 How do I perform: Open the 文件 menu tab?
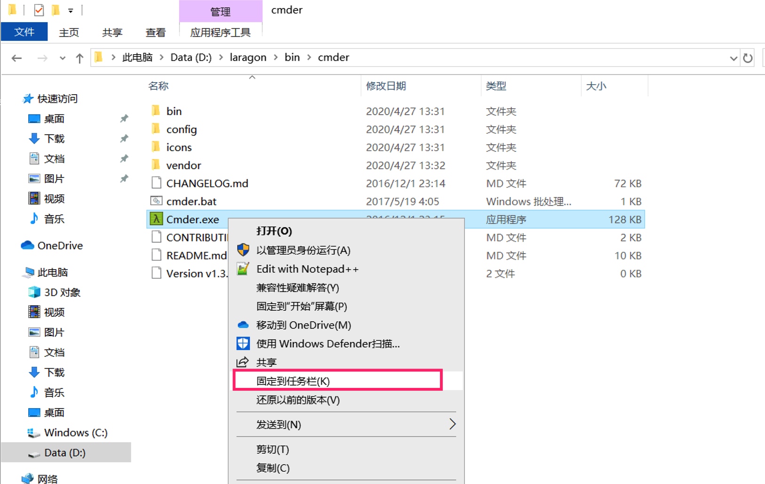[x=24, y=32]
